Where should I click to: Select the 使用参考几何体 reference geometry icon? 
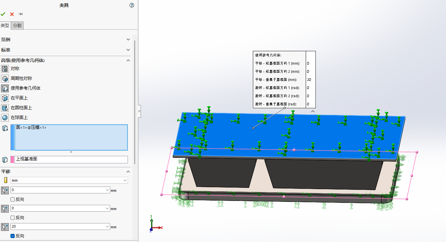click(x=5, y=88)
